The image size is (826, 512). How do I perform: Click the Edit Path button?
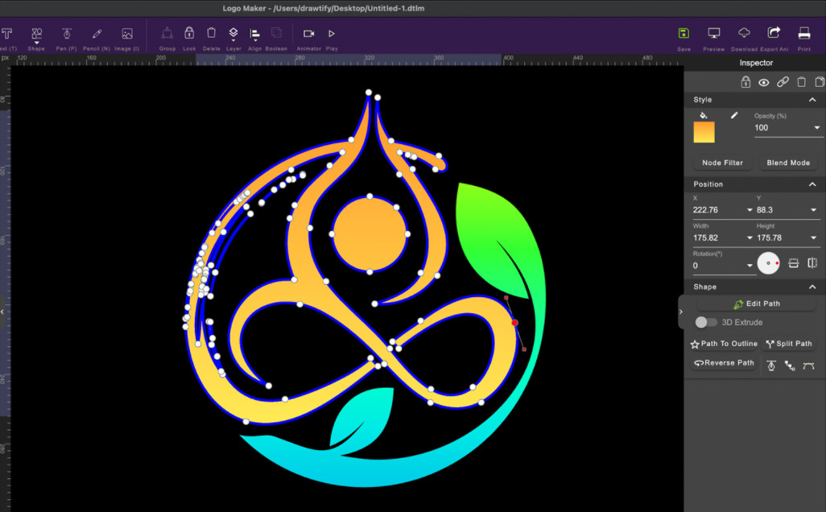tap(757, 304)
